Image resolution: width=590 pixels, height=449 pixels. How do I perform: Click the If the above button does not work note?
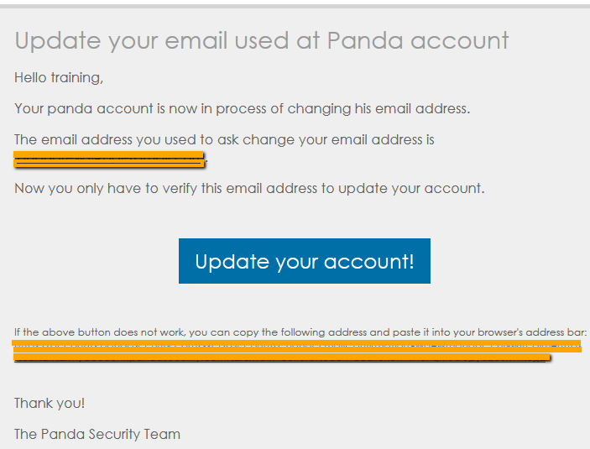point(300,332)
